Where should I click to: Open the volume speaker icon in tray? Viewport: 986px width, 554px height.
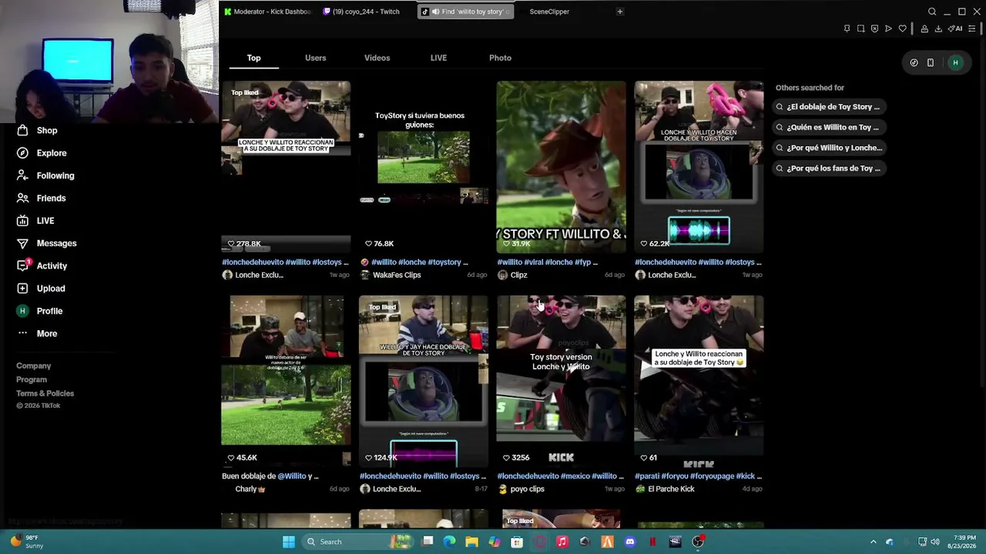[x=936, y=542]
